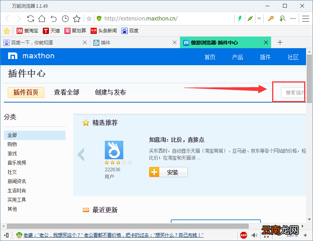Click the user download account icon

pos(282,19)
